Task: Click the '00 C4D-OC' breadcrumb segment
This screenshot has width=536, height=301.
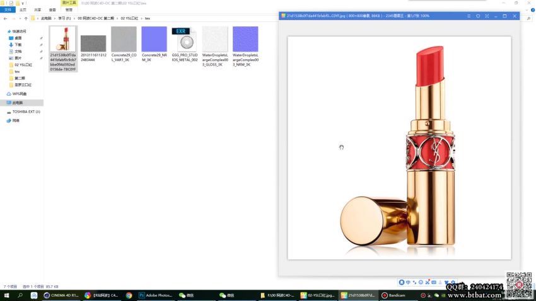Action: [96, 18]
